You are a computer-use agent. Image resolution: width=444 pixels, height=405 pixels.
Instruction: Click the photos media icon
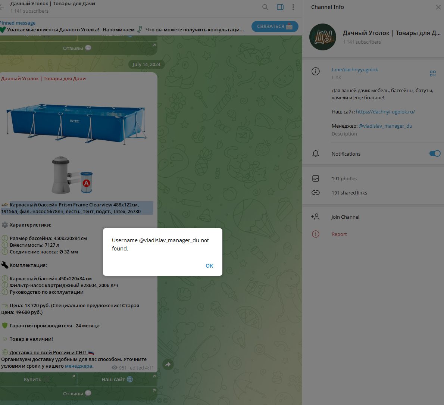[x=315, y=178]
